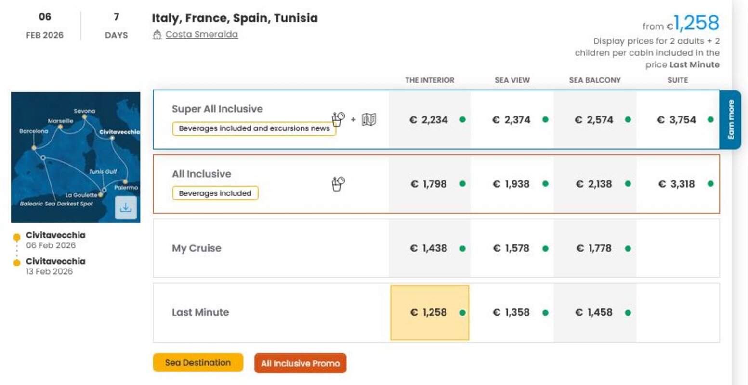Click the beverages icon in All Inclusive row
Image resolution: width=748 pixels, height=385 pixels.
click(x=338, y=183)
